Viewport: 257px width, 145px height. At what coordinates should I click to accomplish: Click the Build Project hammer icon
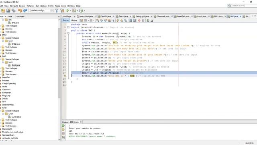(x=57, y=10)
